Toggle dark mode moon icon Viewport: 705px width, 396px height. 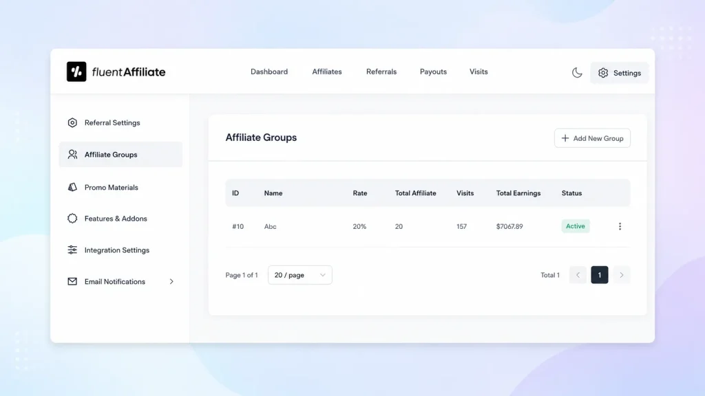point(577,73)
